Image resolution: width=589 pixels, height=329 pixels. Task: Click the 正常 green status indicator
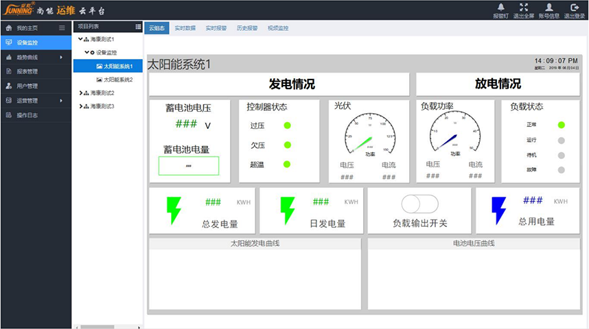(561, 125)
